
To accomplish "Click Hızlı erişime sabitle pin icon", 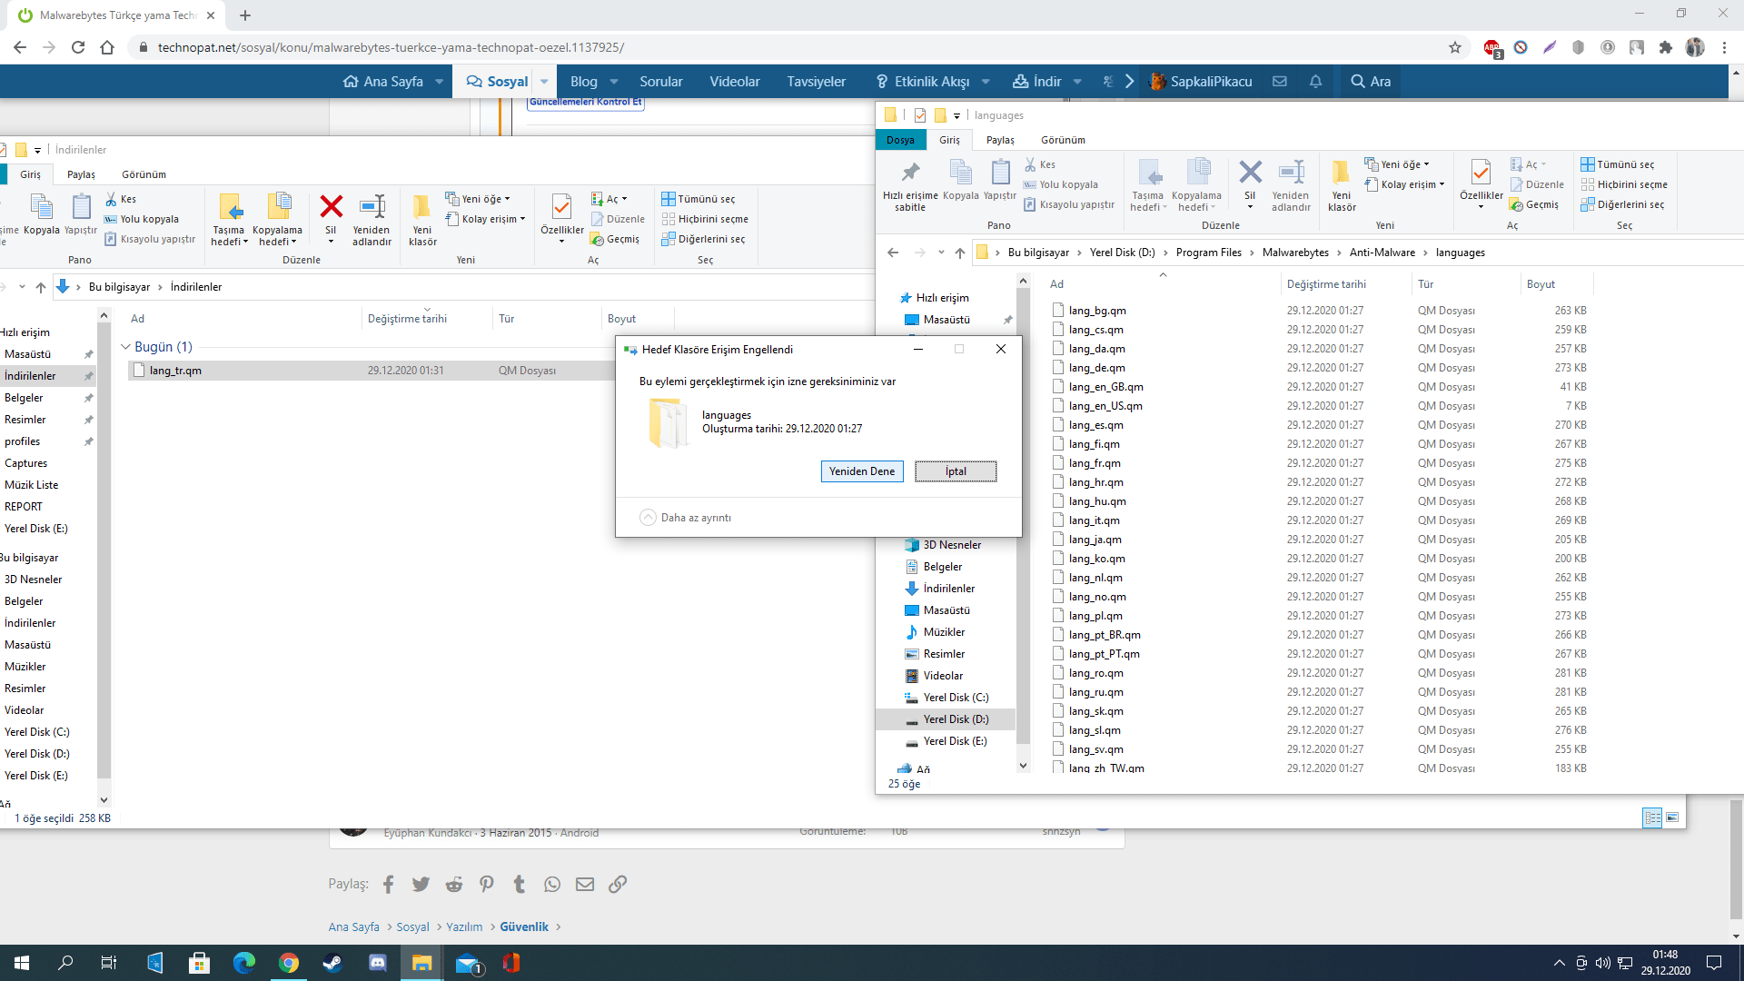I will point(909,173).
